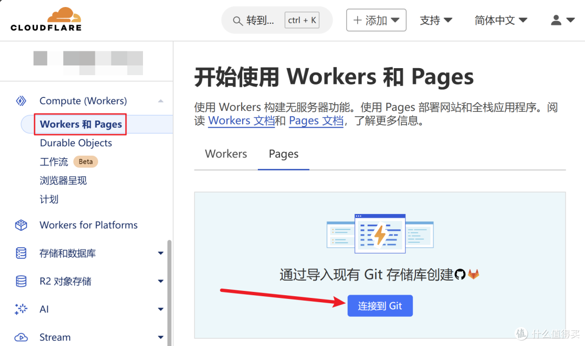
Task: Expand the AI sidebar section
Action: coord(160,309)
